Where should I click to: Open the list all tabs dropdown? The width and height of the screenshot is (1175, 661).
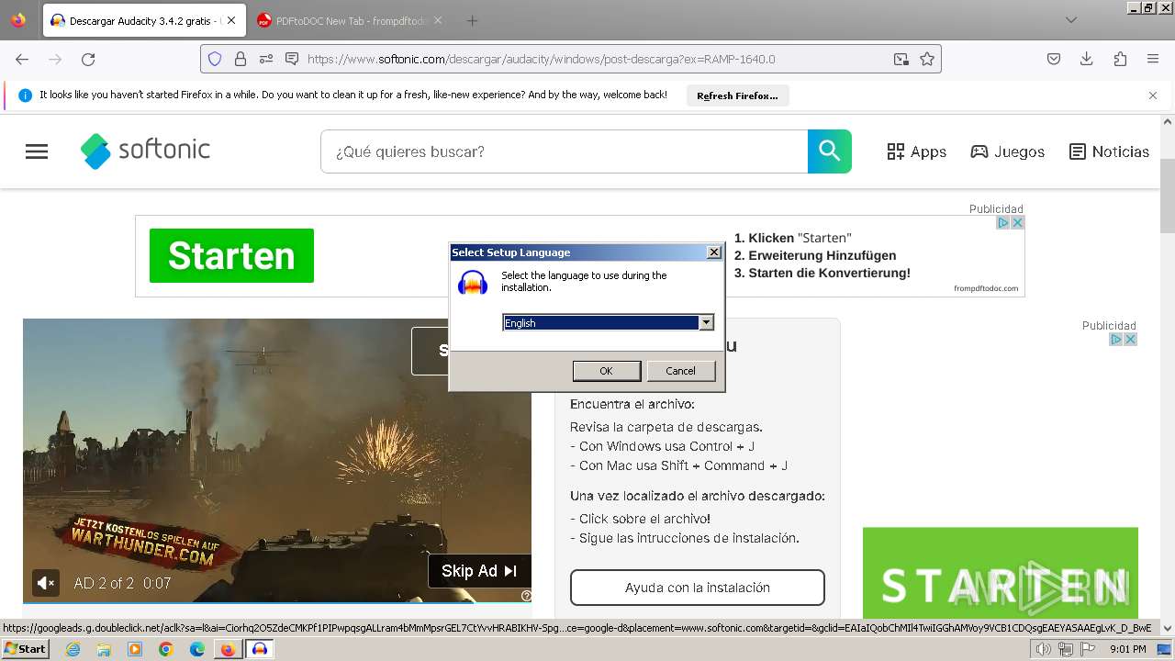coord(1070,20)
